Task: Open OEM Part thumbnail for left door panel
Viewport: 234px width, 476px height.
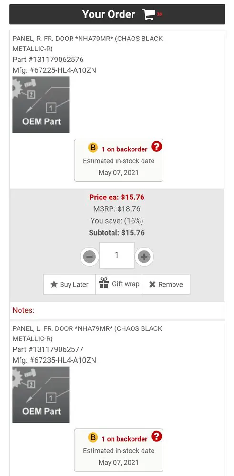Action: (41, 395)
